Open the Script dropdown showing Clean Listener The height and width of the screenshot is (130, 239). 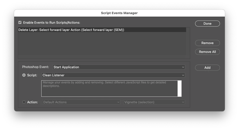pyautogui.click(x=113, y=75)
